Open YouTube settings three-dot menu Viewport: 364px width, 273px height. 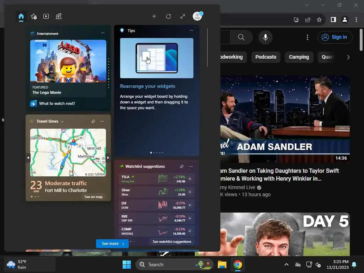307,37
